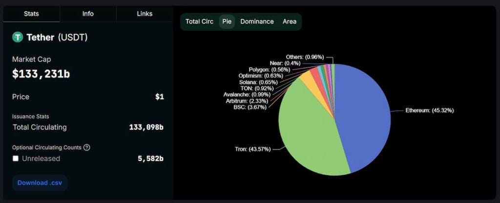The image size is (500, 203).
Task: Click the Market Cap label
Action: click(31, 59)
